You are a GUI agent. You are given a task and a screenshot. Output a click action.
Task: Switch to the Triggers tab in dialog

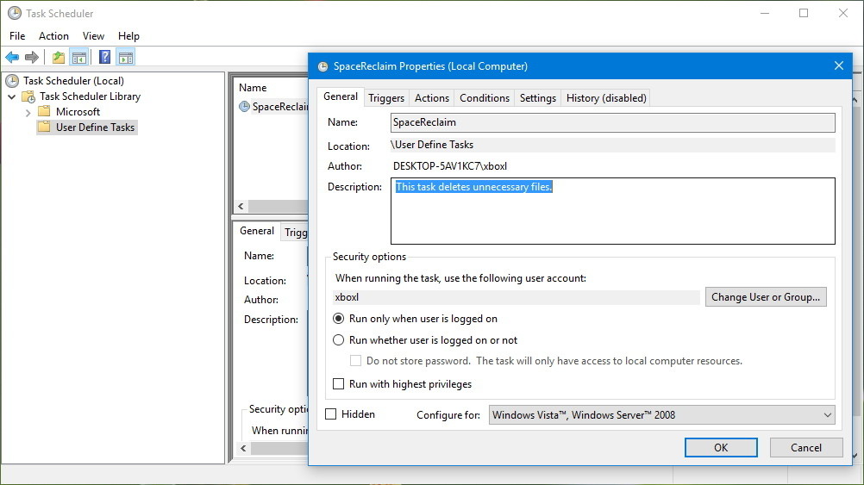tap(385, 98)
